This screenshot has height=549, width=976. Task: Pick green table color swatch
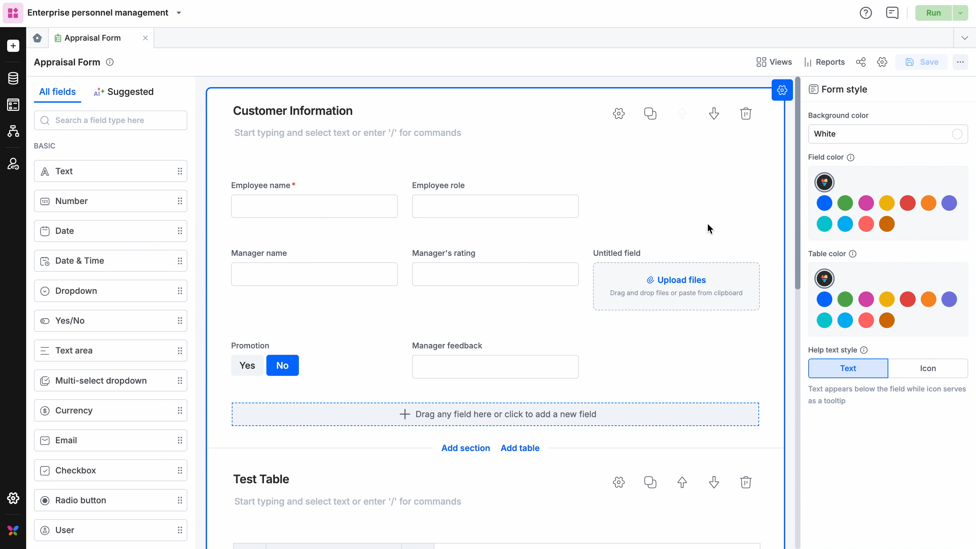click(845, 299)
